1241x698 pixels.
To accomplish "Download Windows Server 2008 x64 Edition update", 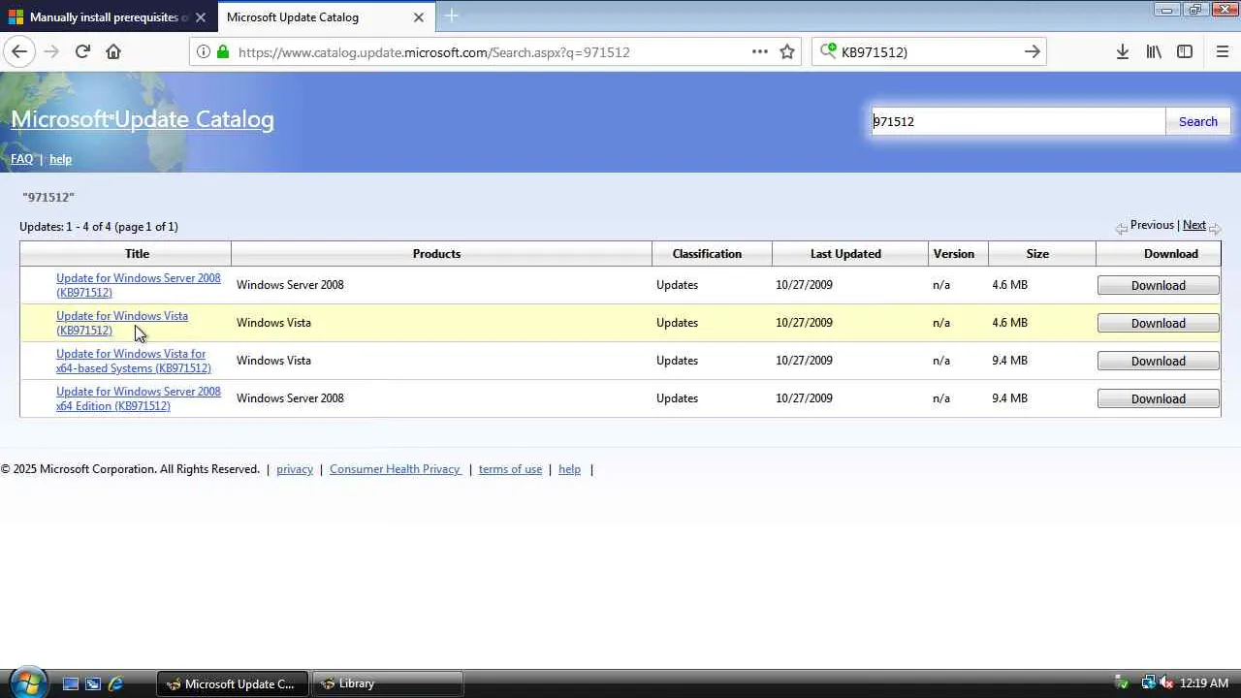I will click(x=1158, y=398).
